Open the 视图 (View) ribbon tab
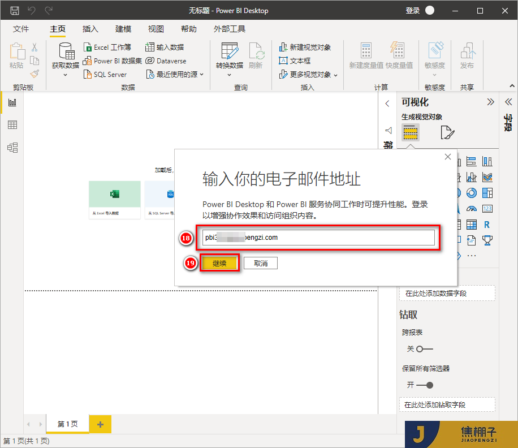 click(x=156, y=29)
